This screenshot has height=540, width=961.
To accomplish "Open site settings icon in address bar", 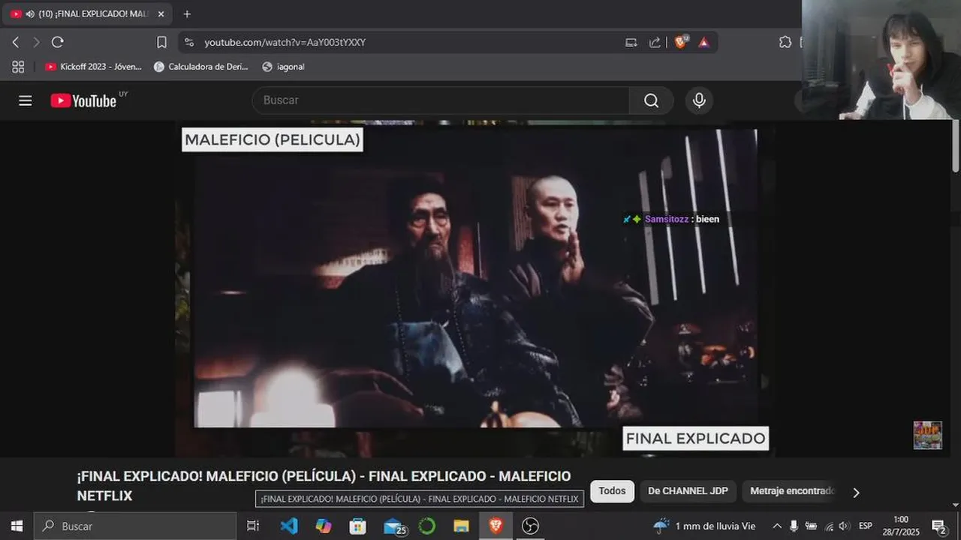I will coord(189,42).
